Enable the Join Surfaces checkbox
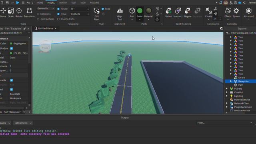This screenshot has width=256, height=144. coord(38,19)
